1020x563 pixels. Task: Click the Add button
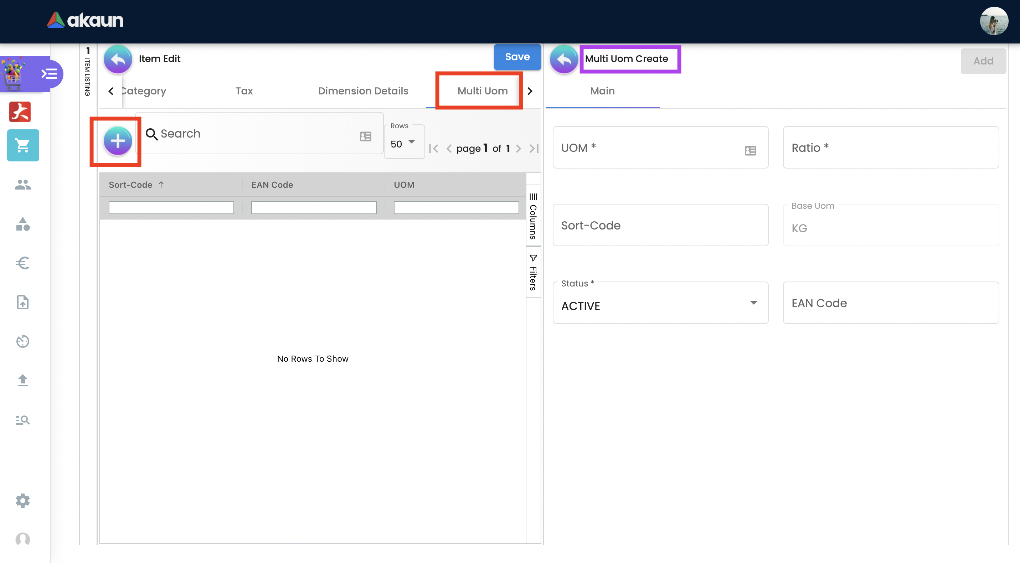pos(983,61)
